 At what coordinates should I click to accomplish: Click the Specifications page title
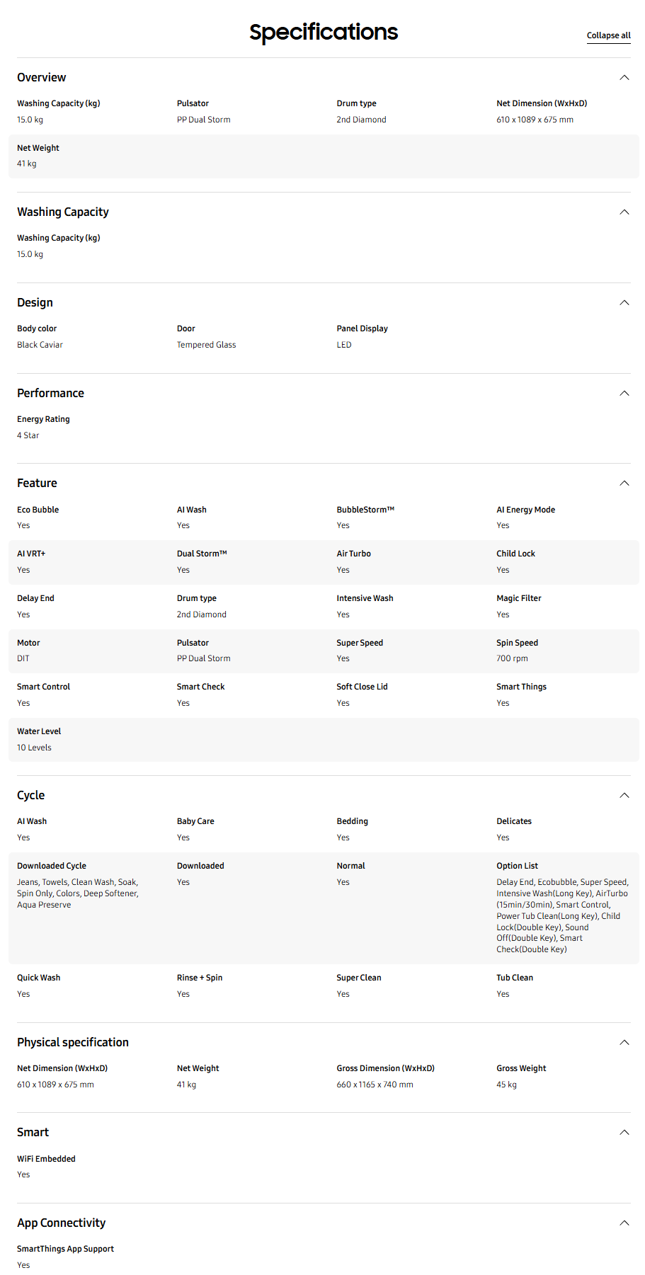(323, 32)
